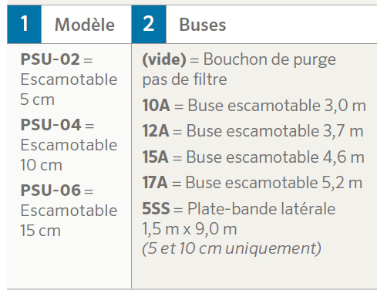Select the 17A nozzle code

(x=155, y=183)
